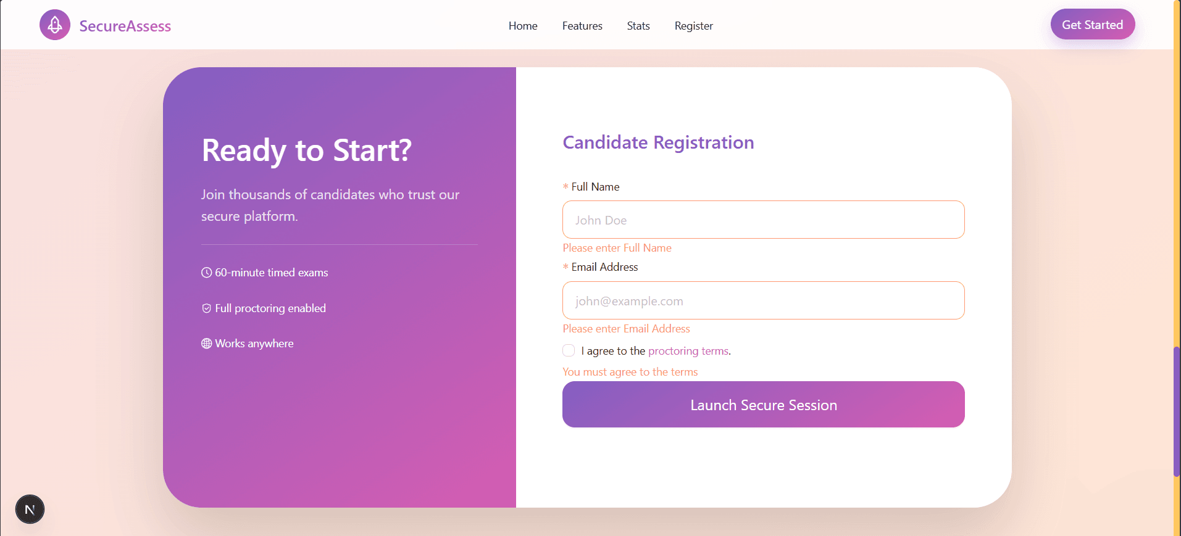Click the SecureAssess rocket logo icon
Image resolution: width=1181 pixels, height=536 pixels.
click(55, 25)
